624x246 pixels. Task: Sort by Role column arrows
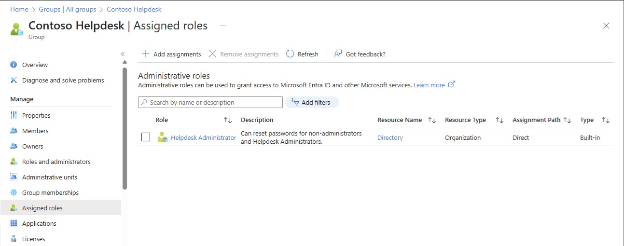(228, 120)
